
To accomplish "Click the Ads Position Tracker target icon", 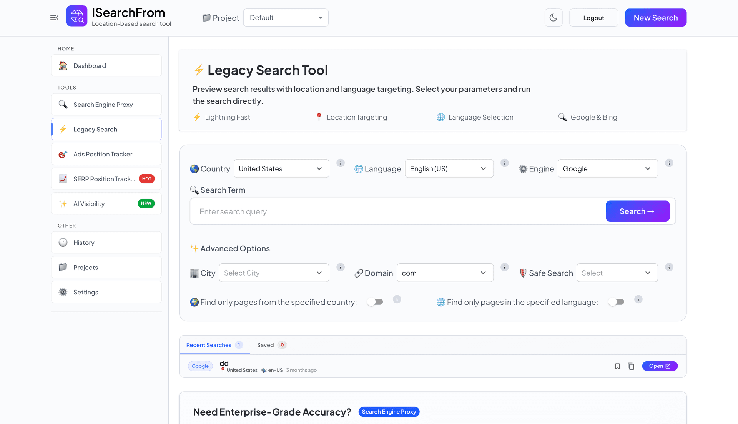I will click(63, 154).
